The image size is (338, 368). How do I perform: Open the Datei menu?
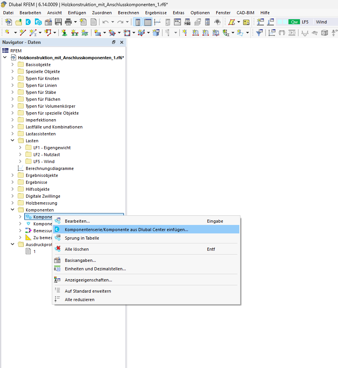click(x=8, y=13)
